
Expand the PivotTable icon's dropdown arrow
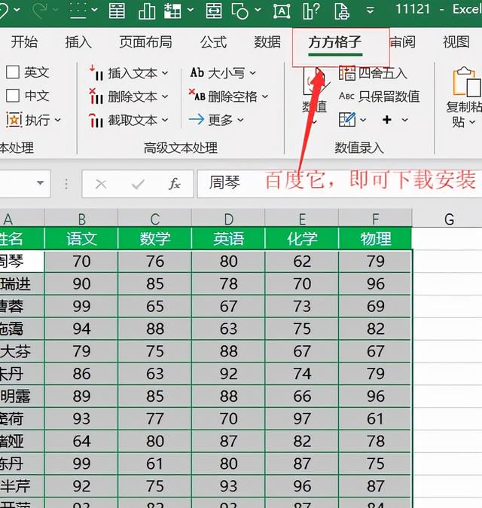pyautogui.click(x=191, y=10)
